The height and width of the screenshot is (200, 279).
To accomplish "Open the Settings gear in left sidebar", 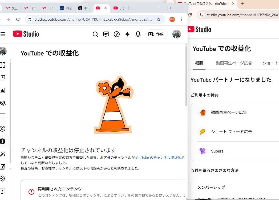I will click(x=2, y=179).
